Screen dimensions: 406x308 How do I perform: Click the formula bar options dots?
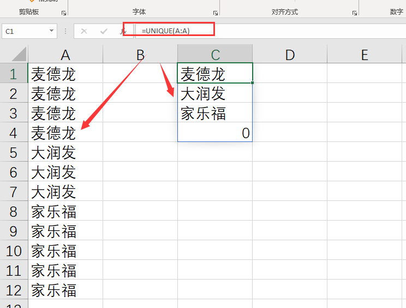(65, 31)
